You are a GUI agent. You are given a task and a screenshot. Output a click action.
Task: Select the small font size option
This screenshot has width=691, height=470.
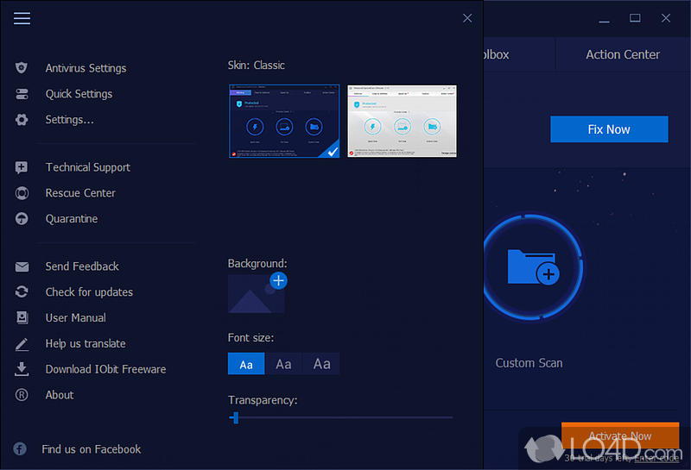(x=246, y=364)
